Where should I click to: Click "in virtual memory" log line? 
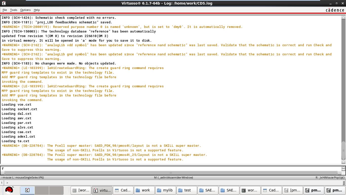coord(76,41)
